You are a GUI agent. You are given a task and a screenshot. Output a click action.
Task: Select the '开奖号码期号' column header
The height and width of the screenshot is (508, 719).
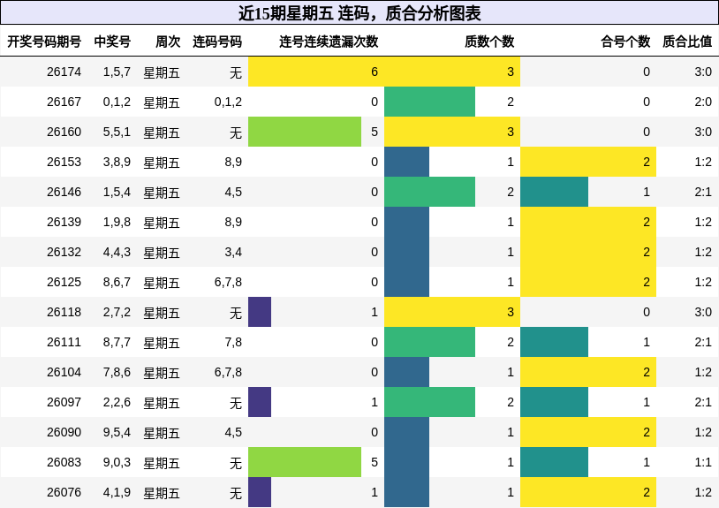(44, 42)
